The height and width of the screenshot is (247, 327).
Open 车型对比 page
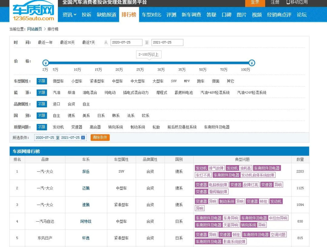[x=151, y=15]
